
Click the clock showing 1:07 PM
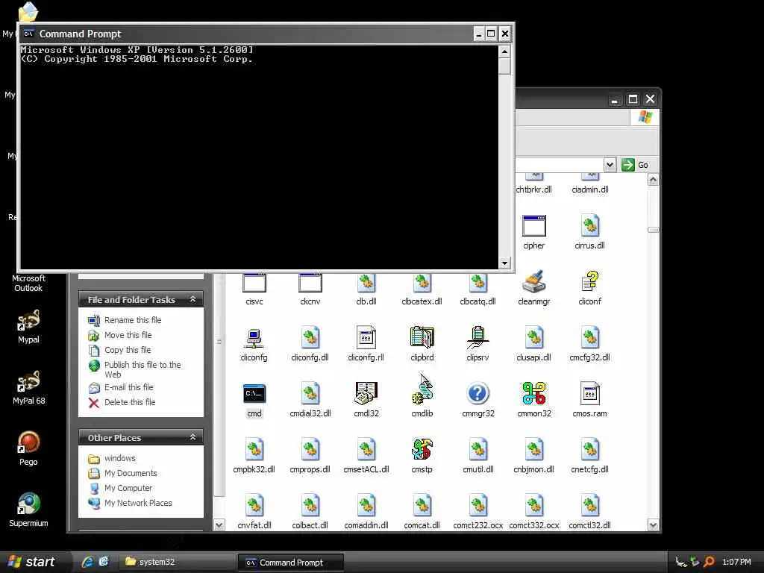[x=736, y=562]
